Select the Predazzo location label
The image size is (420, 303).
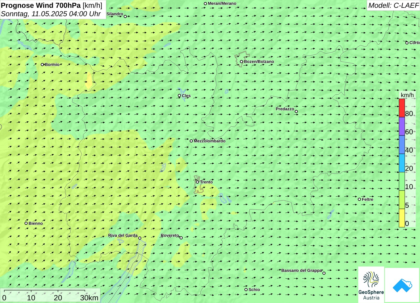pos(285,109)
